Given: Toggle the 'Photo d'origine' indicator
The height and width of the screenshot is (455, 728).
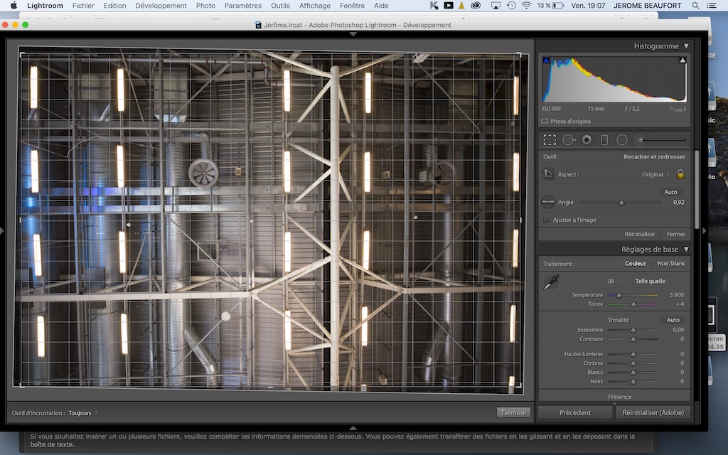Looking at the screenshot, I should 545,122.
